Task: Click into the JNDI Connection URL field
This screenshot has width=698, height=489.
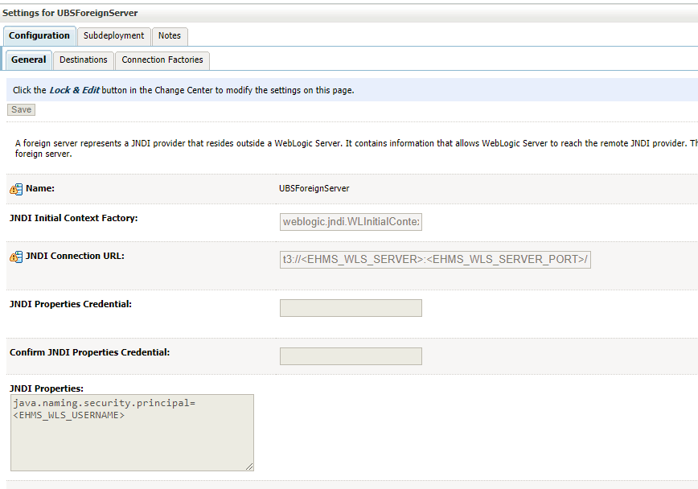Action: 435,260
